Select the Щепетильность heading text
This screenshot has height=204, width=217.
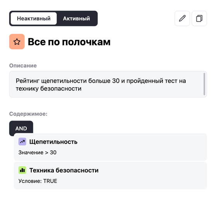pos(53,142)
